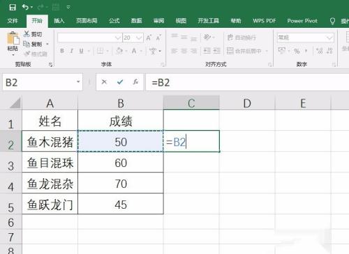Click the Save icon in title bar
The height and width of the screenshot is (254, 349).
[x=13, y=7]
